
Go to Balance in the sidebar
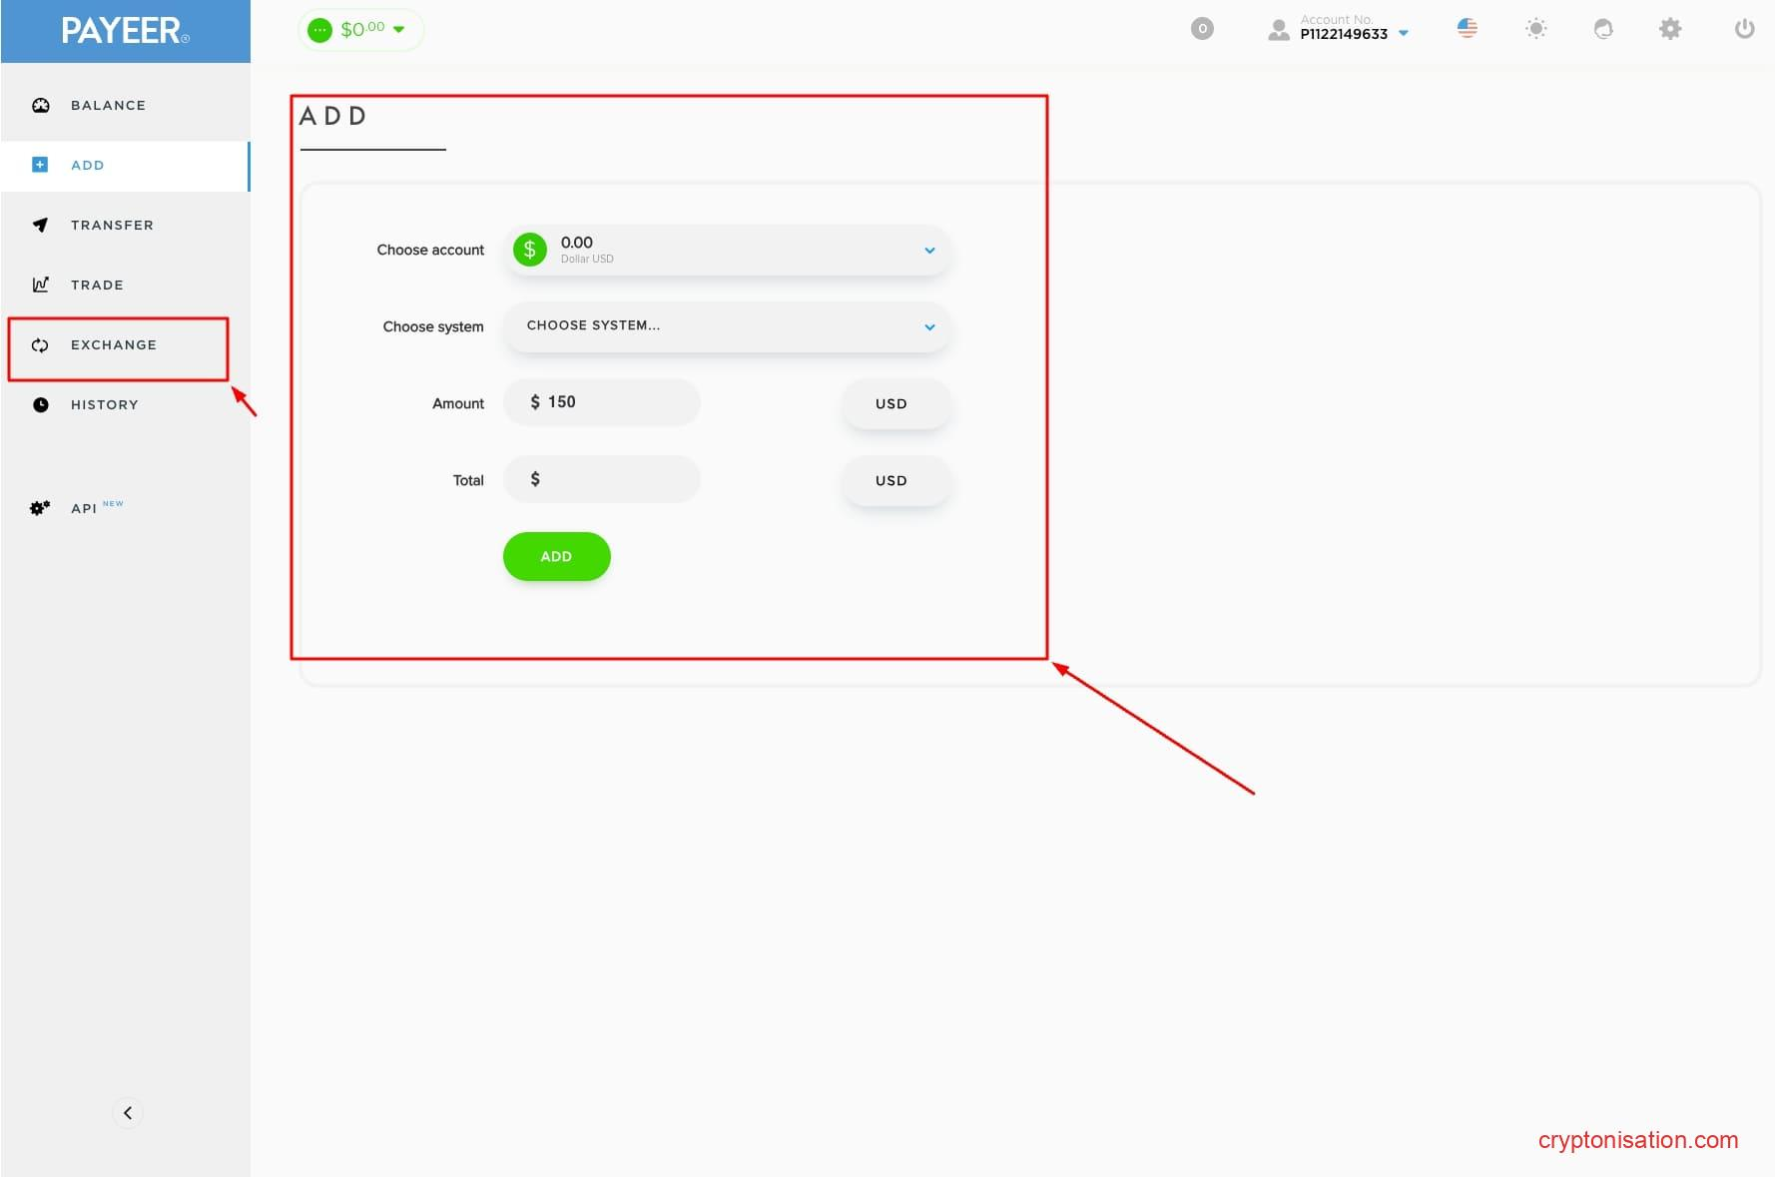108,105
